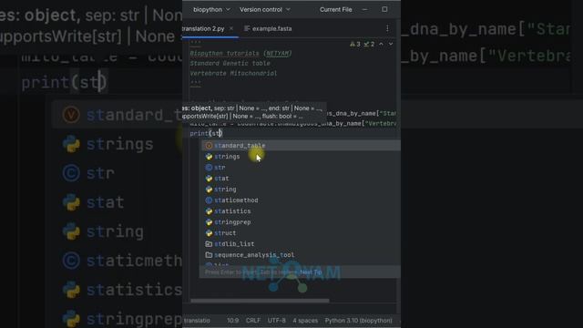Click the Python icon beside statistics
The height and width of the screenshot is (328, 583).
click(209, 211)
